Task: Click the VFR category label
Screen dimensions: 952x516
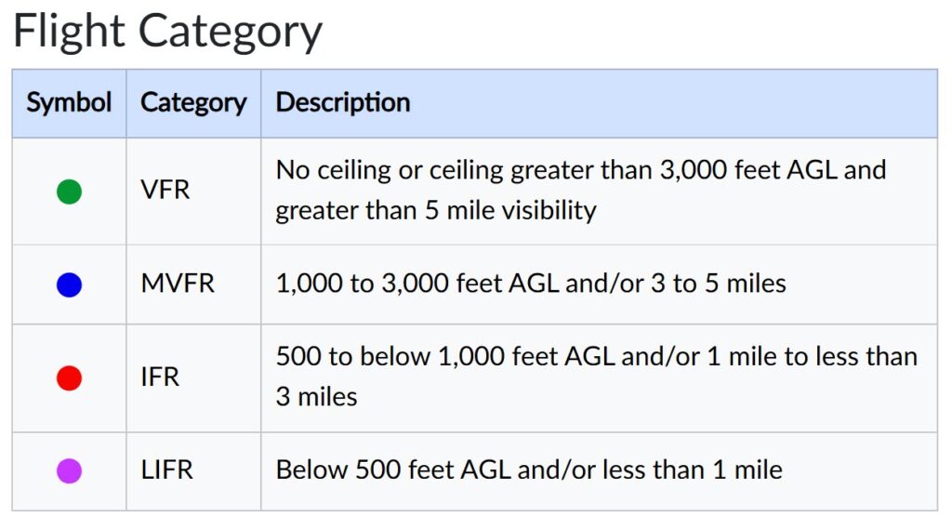Action: [x=165, y=191]
